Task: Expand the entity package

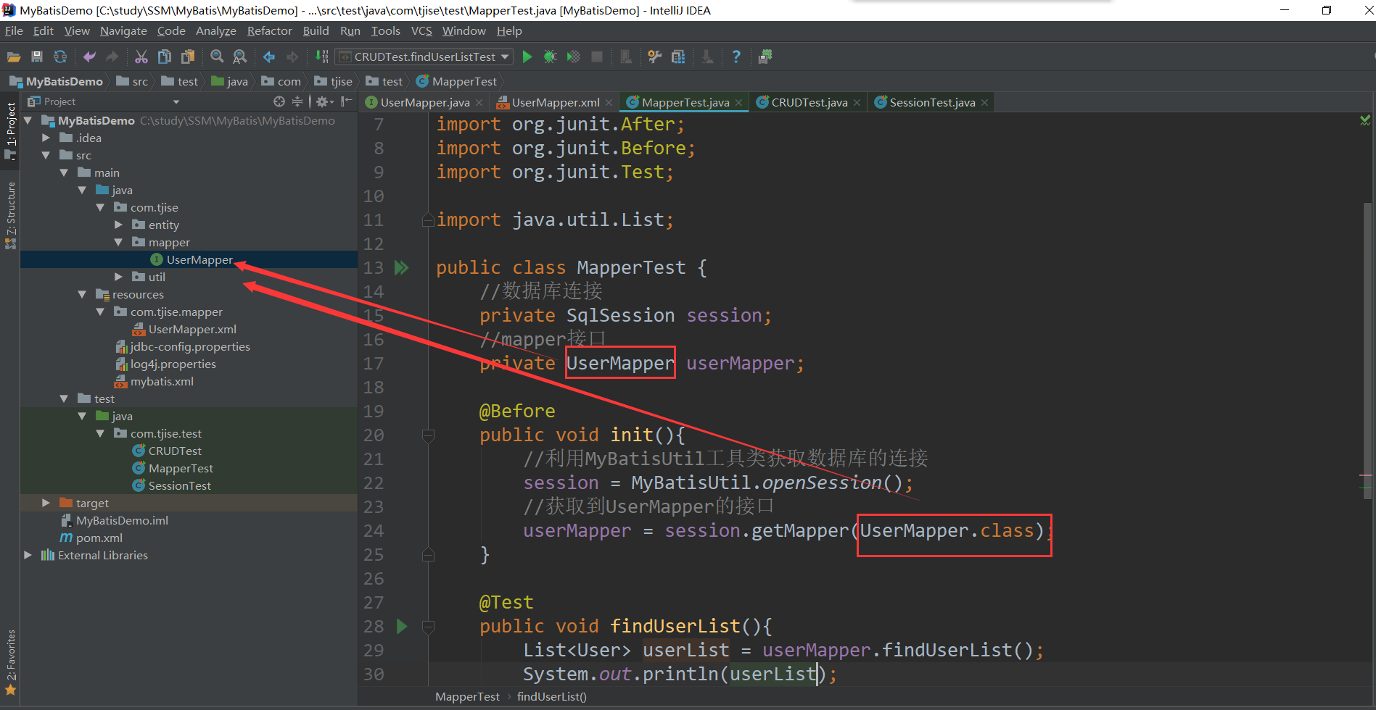Action: 118,225
